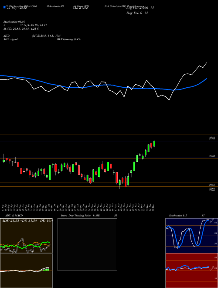Select the 'Intra Day Trading Price & MR' title
The image size is (218, 288).
pos(80,216)
